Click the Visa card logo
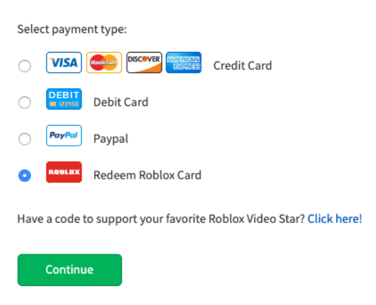The height and width of the screenshot is (305, 376). (64, 62)
